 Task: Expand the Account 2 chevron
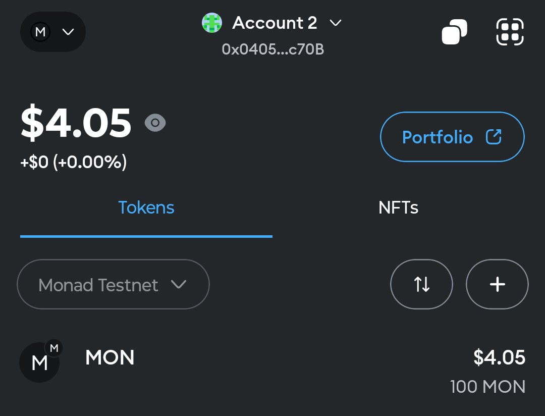click(336, 23)
